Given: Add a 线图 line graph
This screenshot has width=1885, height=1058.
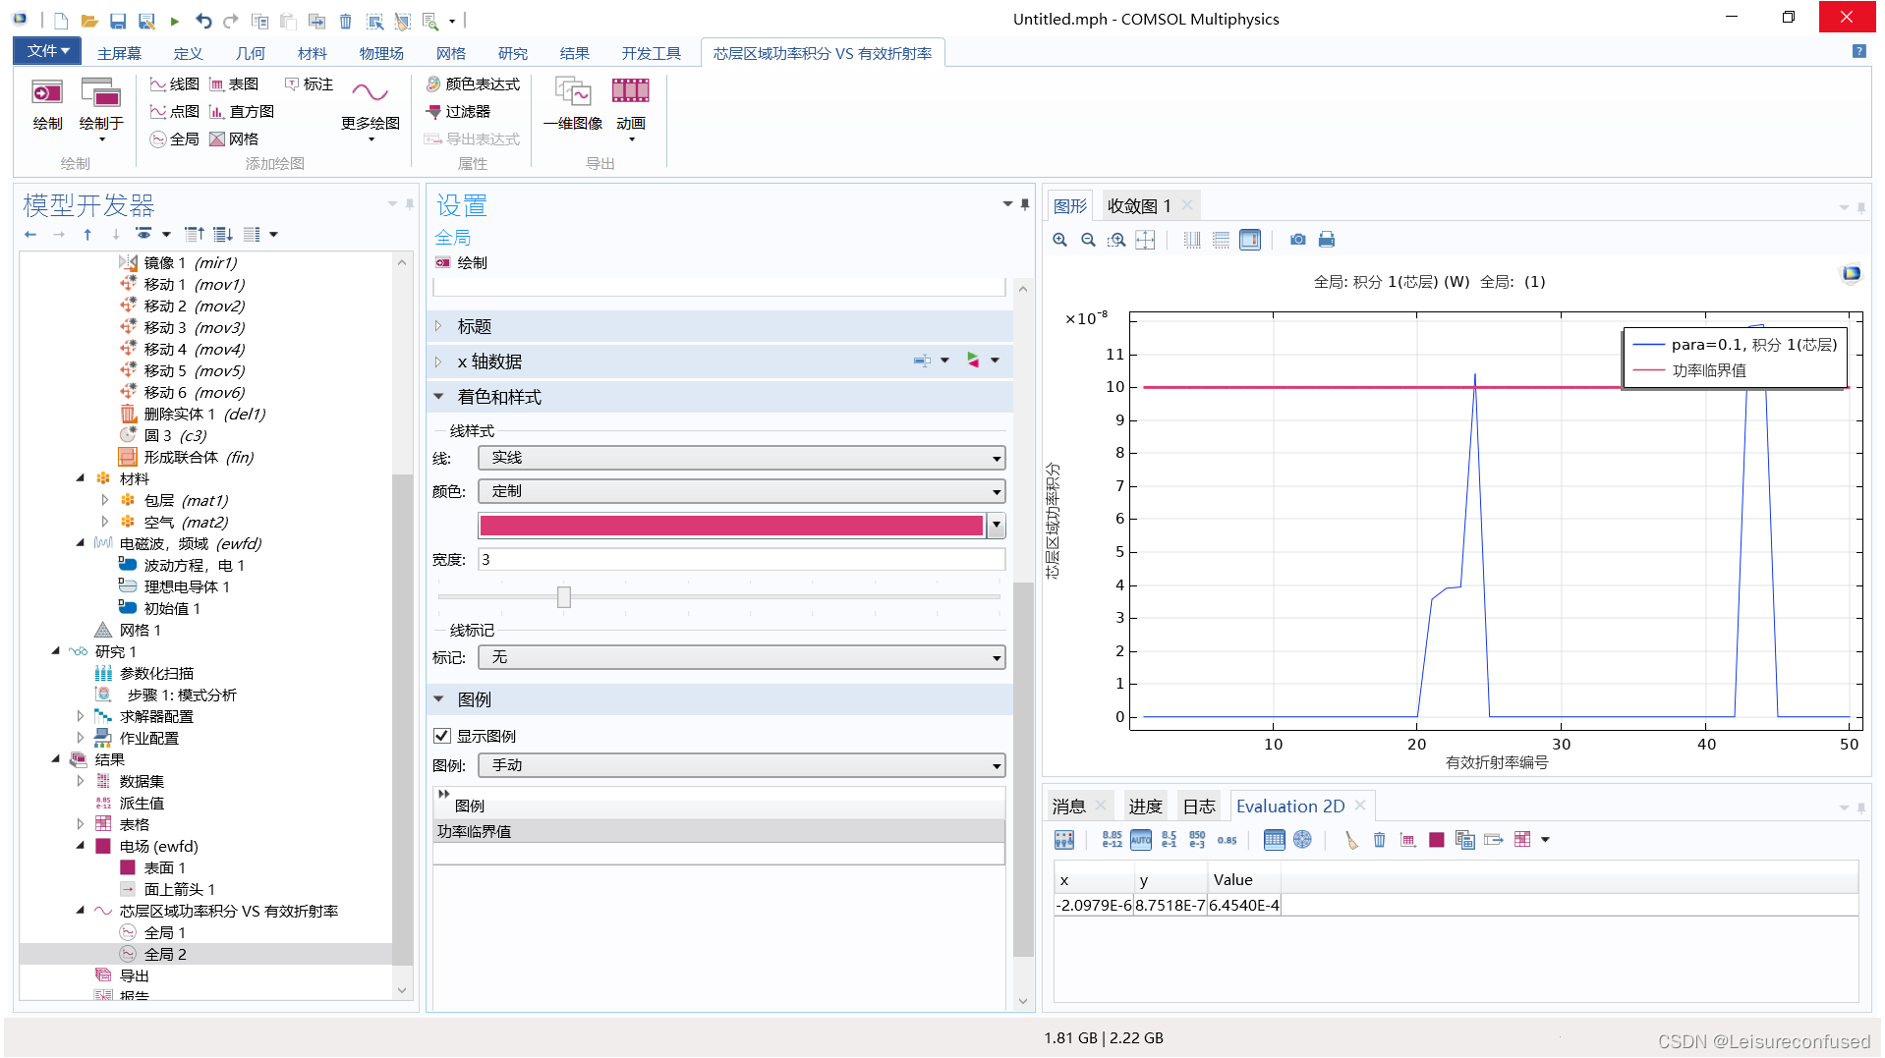Looking at the screenshot, I should 174,84.
